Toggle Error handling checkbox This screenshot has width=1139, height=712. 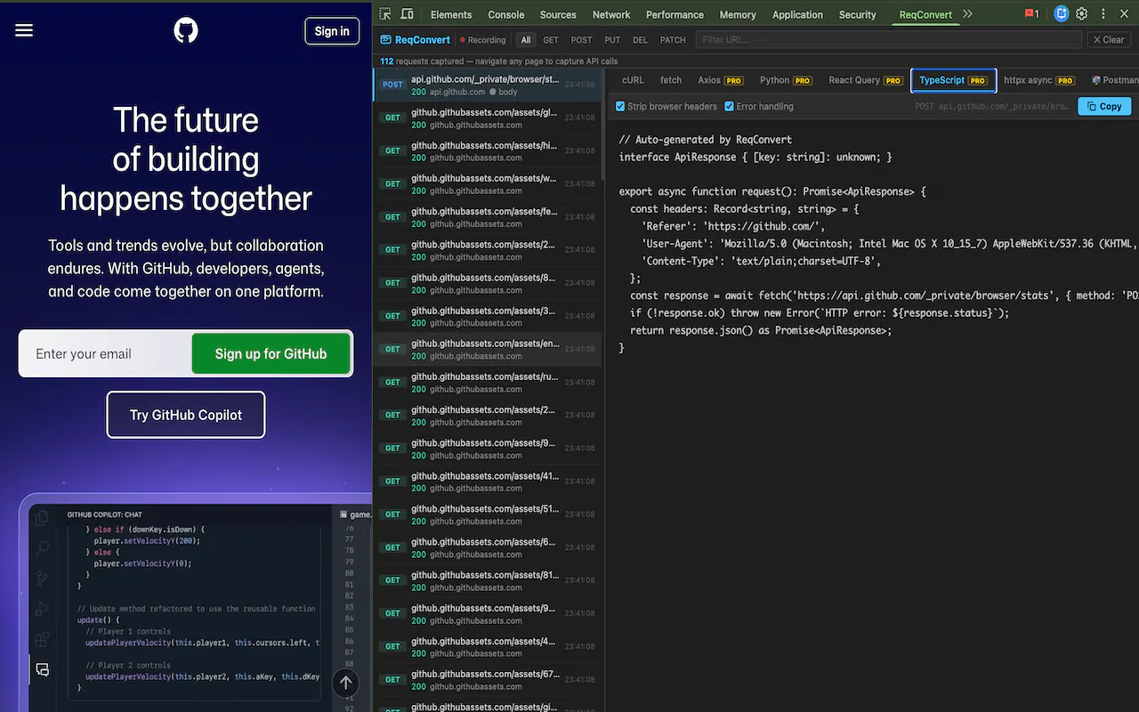[729, 106]
